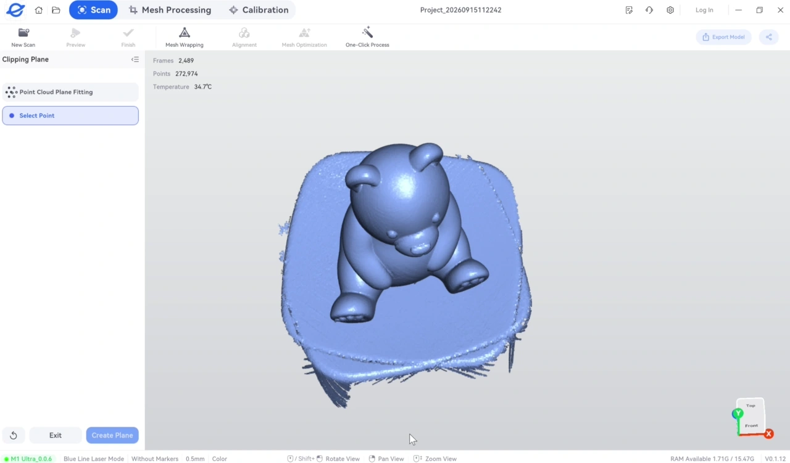Click Export Model button
Viewport: 790px width, 463px height.
(723, 37)
